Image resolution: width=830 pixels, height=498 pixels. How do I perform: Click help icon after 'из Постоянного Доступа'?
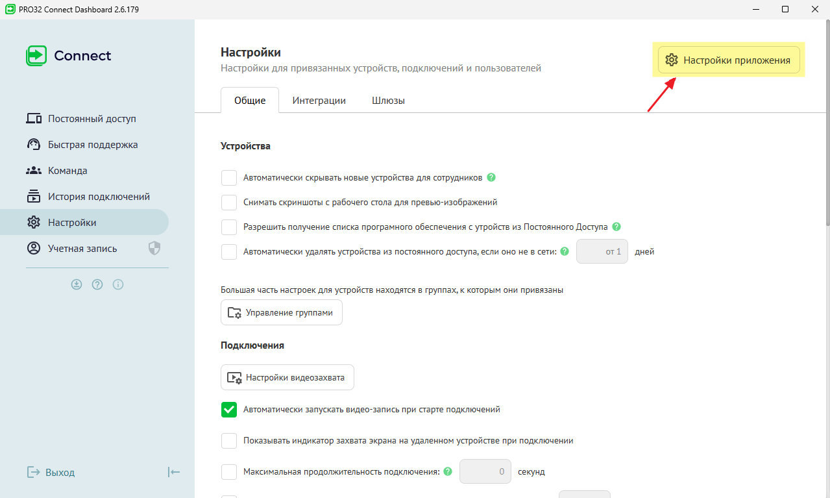tap(616, 227)
